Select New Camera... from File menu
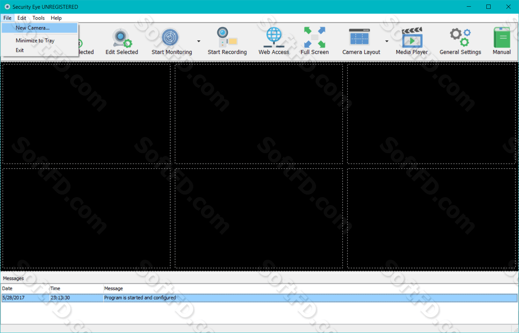519x333 pixels. [39, 28]
